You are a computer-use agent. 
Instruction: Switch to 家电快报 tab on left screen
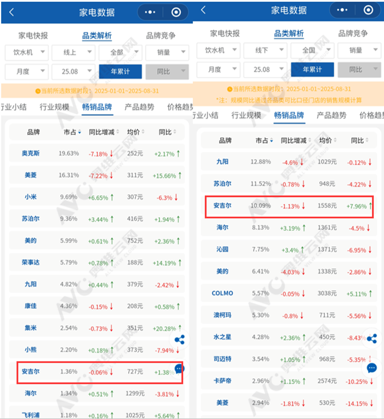(x=33, y=36)
